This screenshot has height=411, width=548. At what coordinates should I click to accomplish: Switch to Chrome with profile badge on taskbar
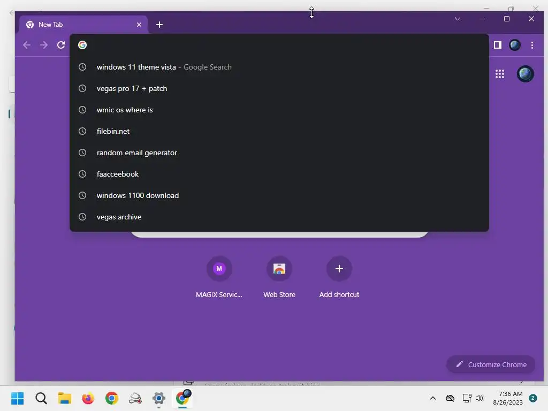pos(183,398)
